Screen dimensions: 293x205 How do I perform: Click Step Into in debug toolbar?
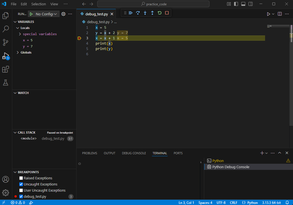tap(145, 13)
